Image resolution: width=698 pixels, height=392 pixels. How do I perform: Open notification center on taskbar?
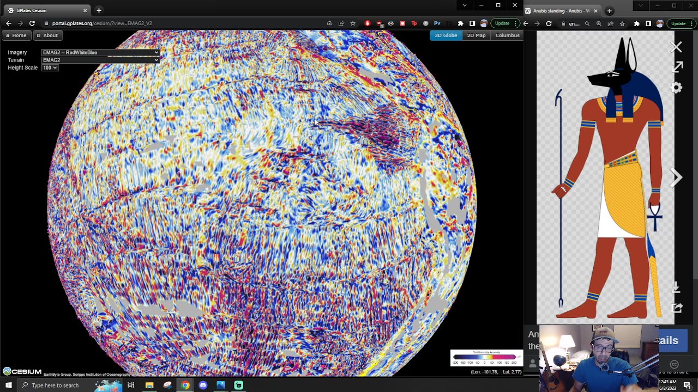[x=687, y=385]
